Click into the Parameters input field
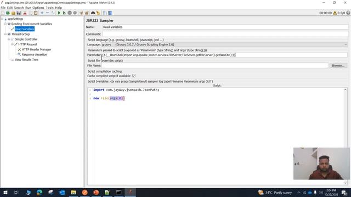The image size is (351, 197). point(225,55)
